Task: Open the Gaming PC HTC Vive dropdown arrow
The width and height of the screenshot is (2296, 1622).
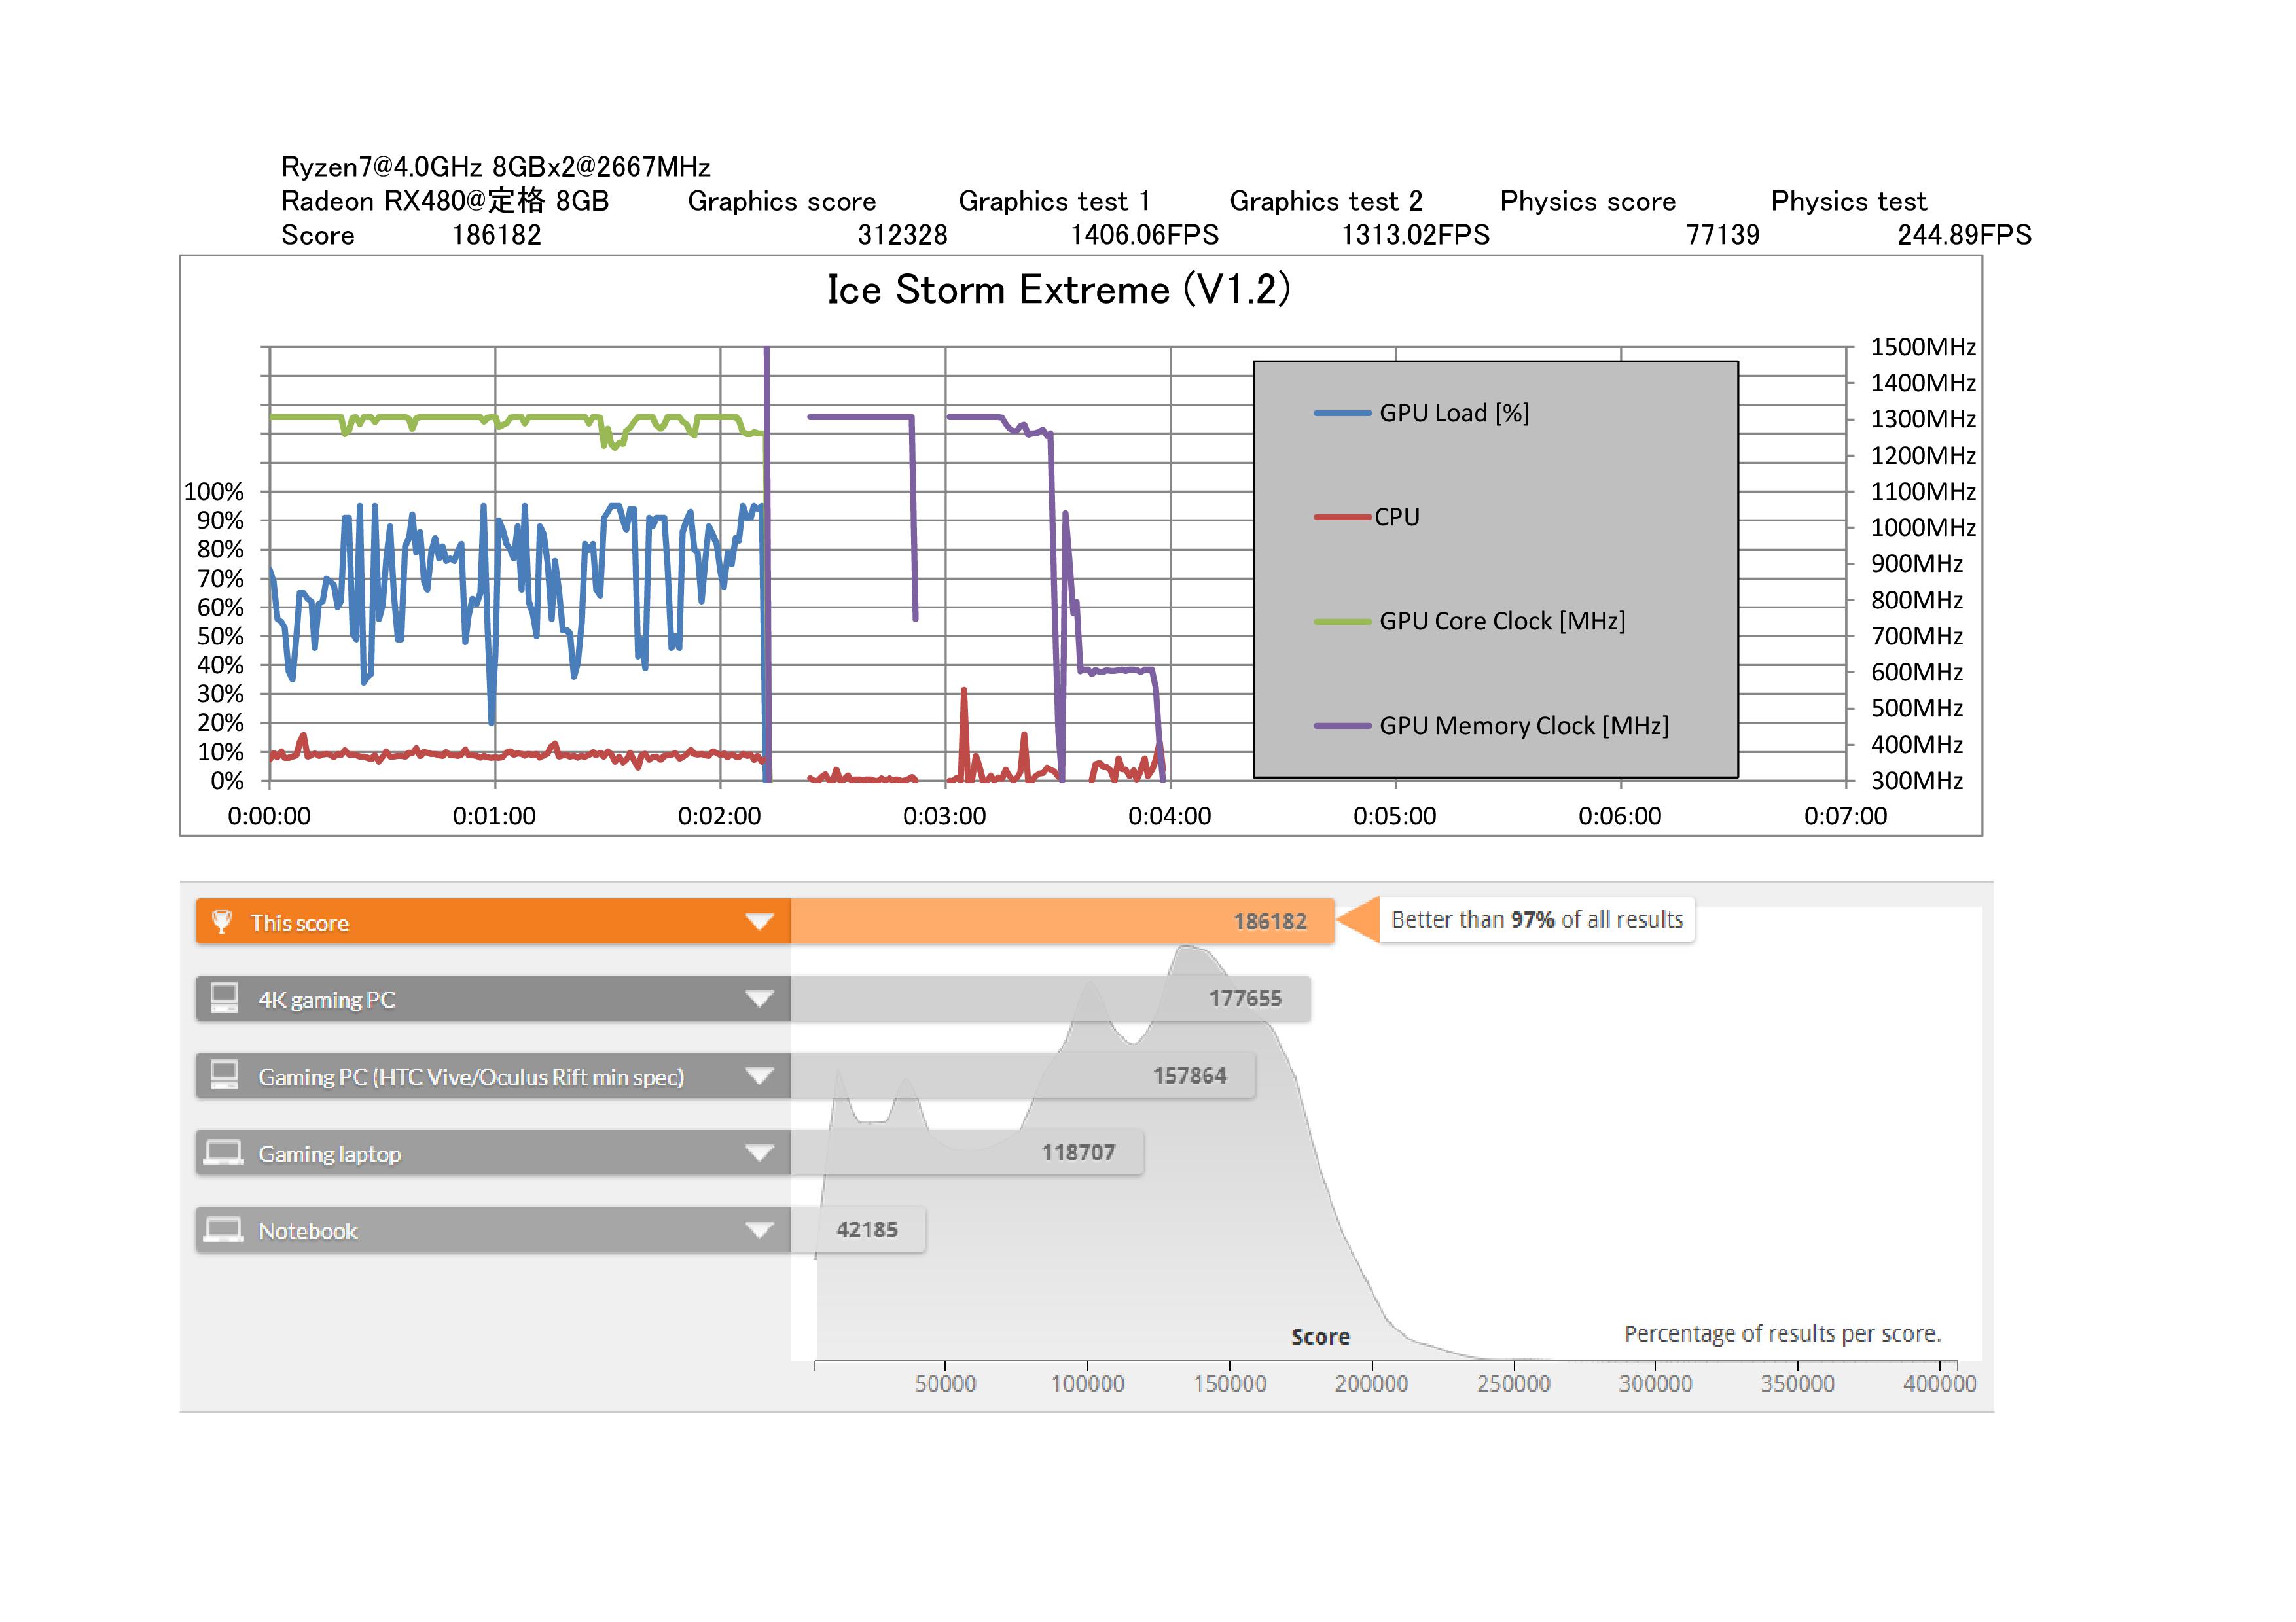Action: 759,1076
